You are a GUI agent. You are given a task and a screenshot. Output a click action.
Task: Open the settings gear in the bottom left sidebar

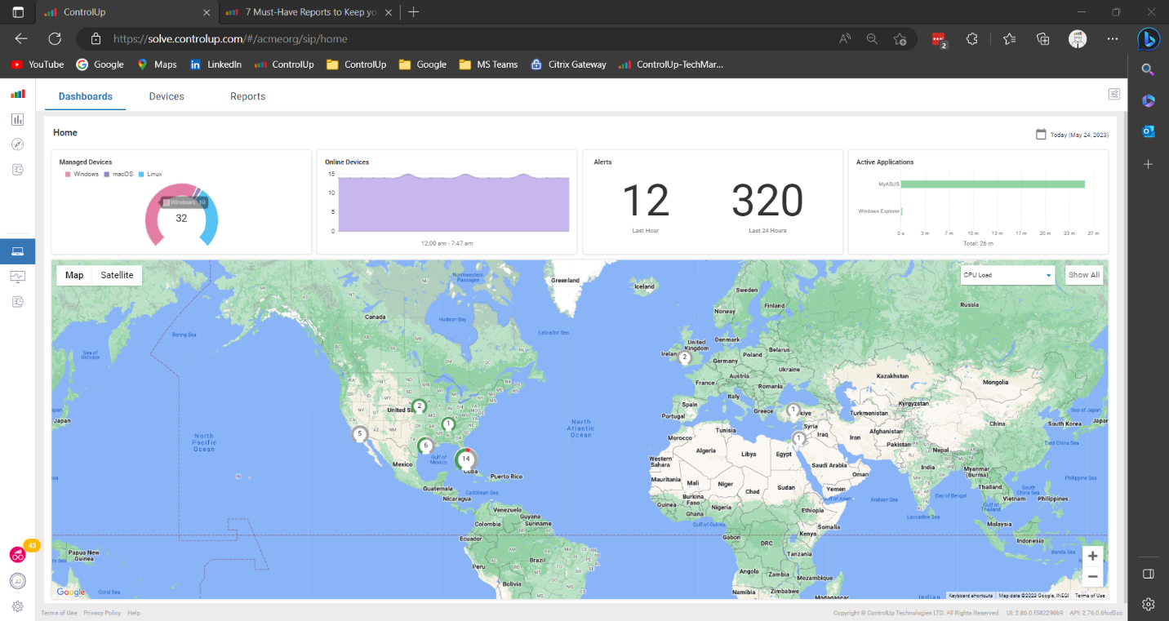(18, 606)
